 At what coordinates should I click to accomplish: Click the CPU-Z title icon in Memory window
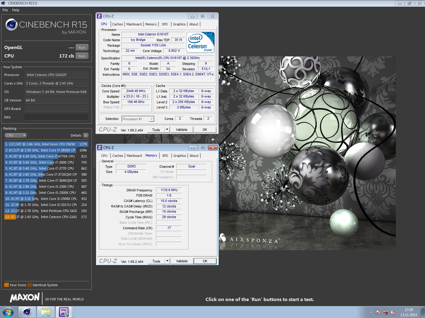coord(100,148)
